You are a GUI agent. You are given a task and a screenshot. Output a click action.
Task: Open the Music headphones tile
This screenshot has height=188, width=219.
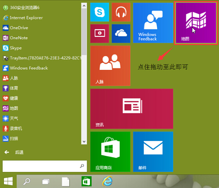click(x=121, y=12)
